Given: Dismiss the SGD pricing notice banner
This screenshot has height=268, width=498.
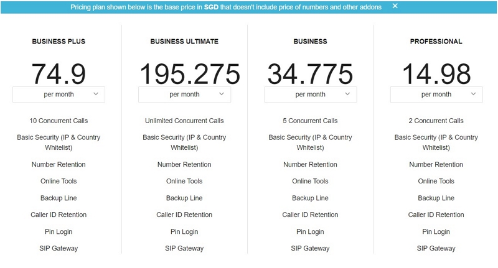Looking at the screenshot, I should click(x=395, y=6).
